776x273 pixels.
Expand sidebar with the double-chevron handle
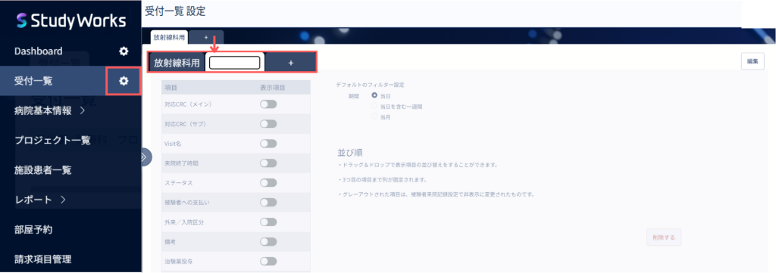(x=145, y=157)
